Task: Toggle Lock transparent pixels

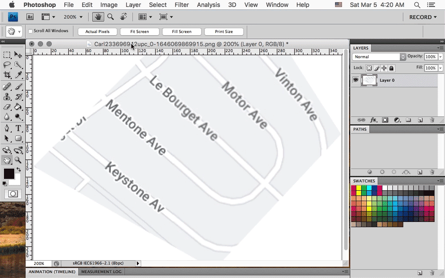Action: tap(369, 68)
